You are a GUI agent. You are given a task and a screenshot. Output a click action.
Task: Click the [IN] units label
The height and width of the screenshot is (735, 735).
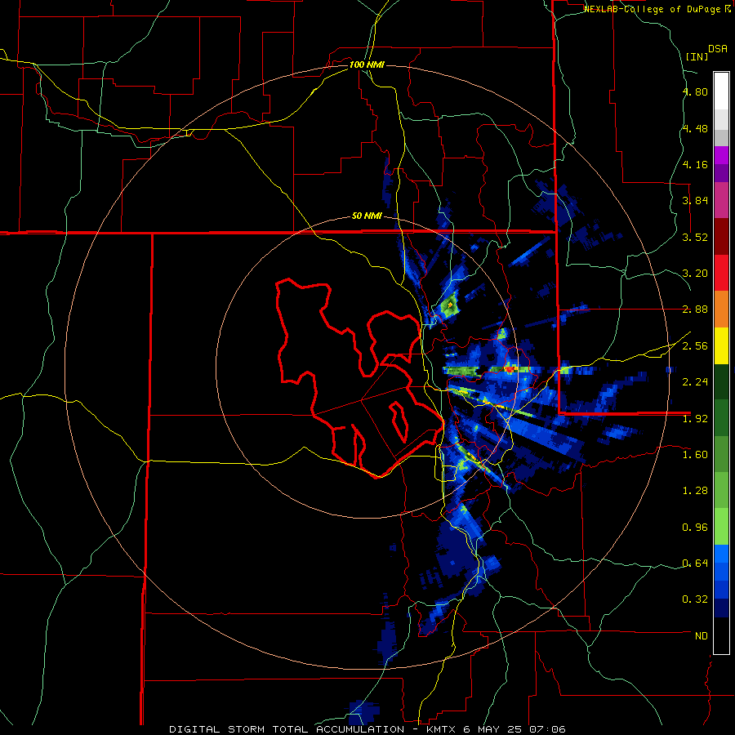tap(697, 56)
